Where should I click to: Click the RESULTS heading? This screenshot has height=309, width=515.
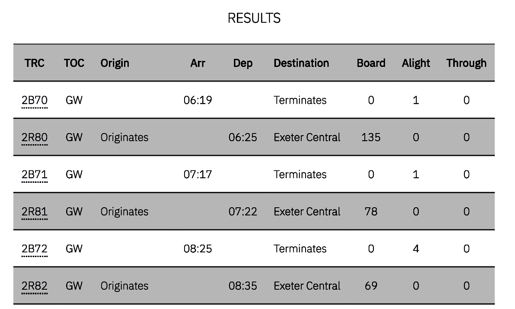click(x=254, y=18)
